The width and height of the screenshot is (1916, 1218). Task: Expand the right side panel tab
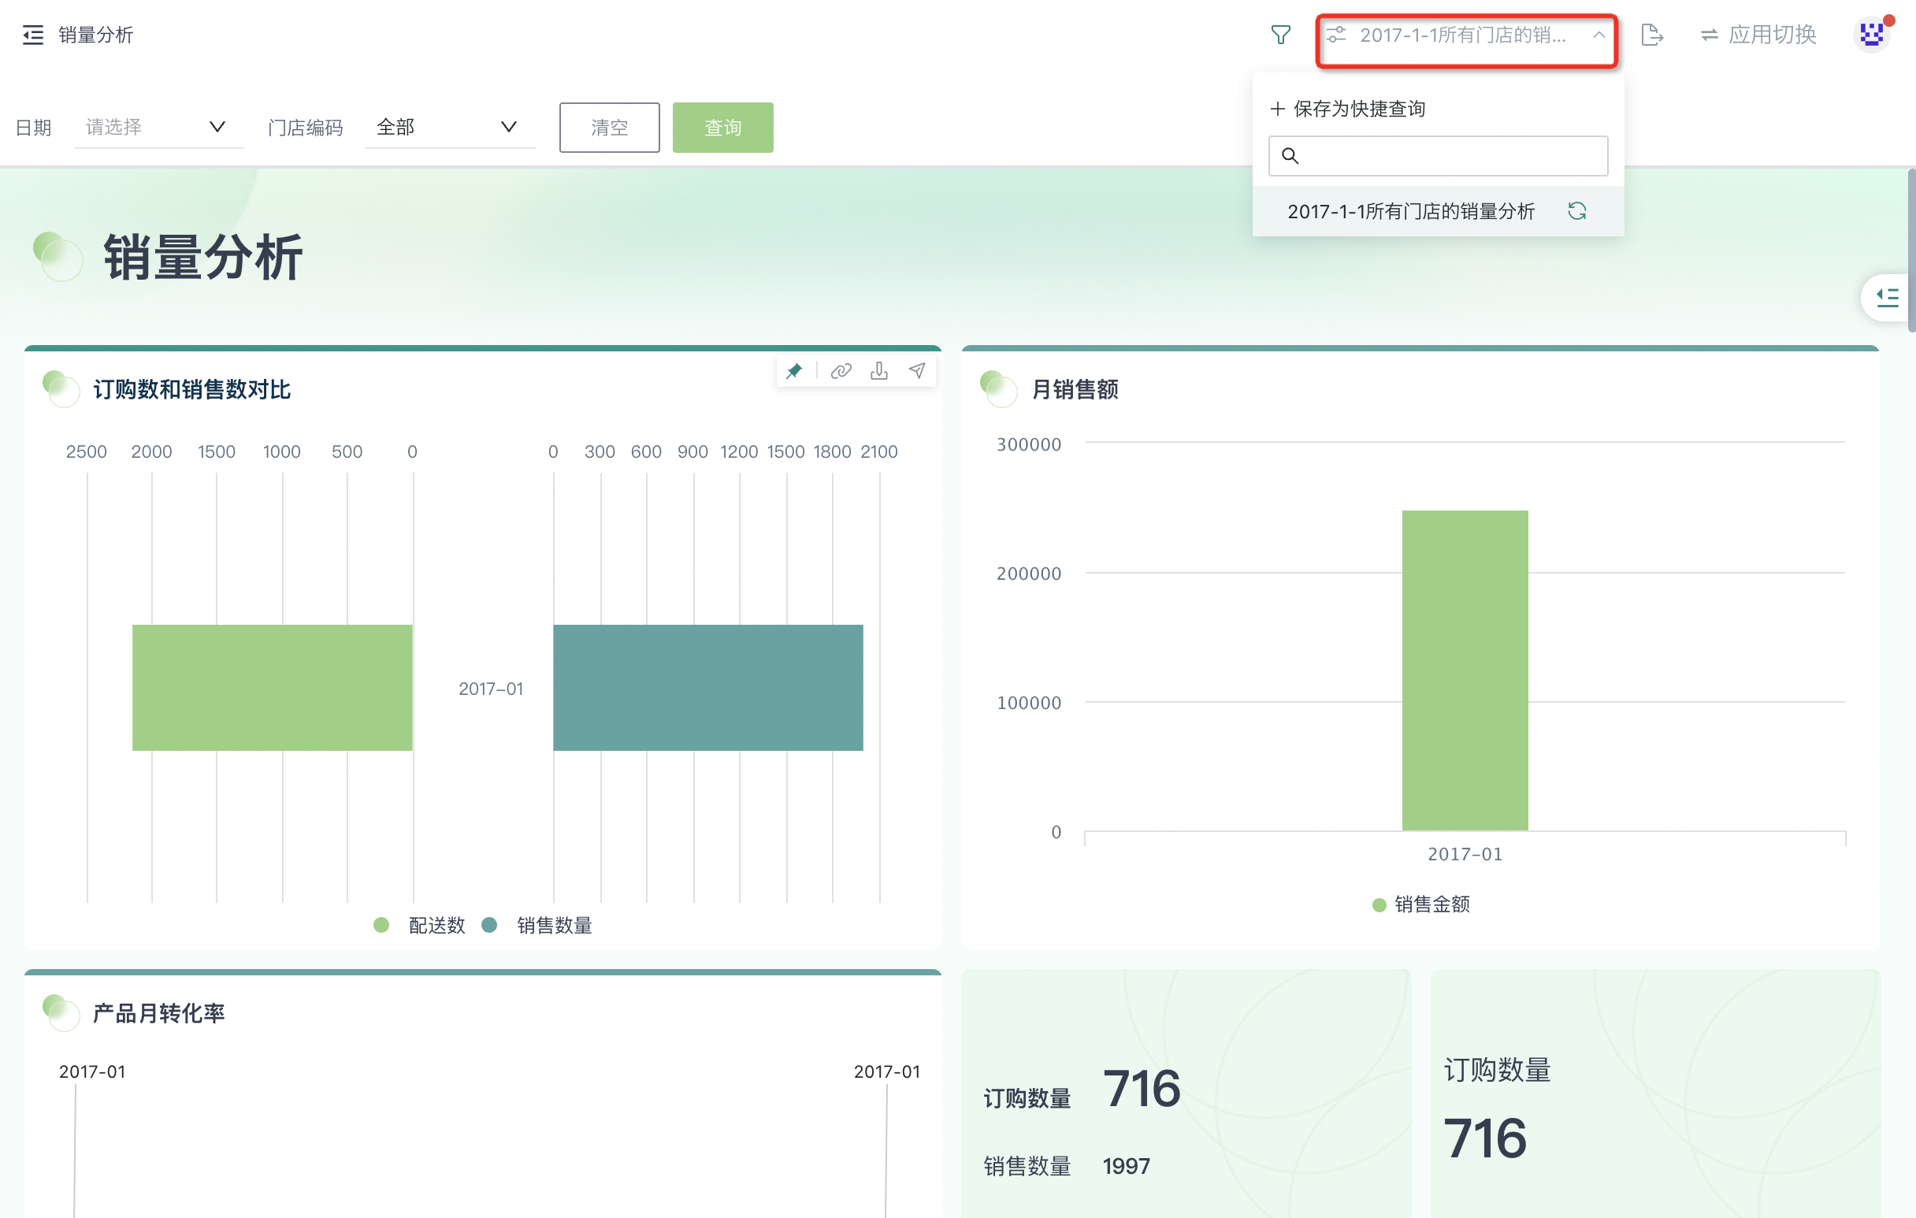tap(1888, 298)
